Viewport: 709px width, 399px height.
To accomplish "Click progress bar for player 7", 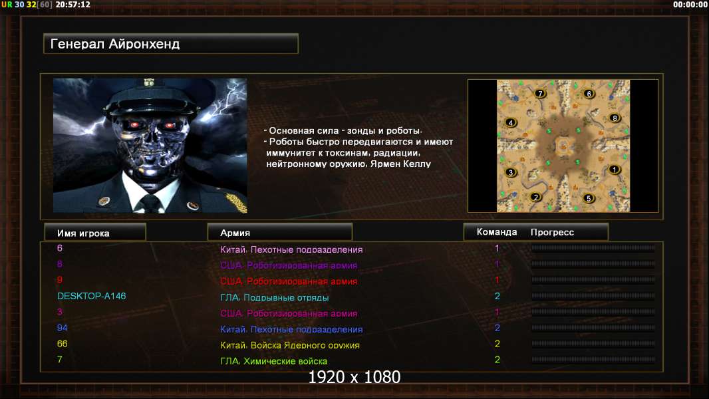I will coord(593,360).
